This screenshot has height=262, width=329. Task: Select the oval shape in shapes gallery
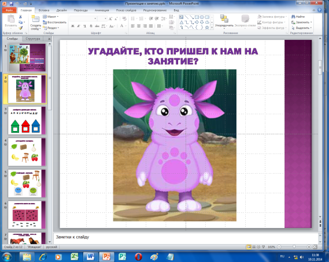click(x=202, y=17)
